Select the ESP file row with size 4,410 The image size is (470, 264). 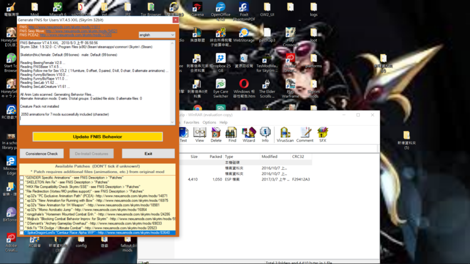pyautogui.click(x=246, y=179)
